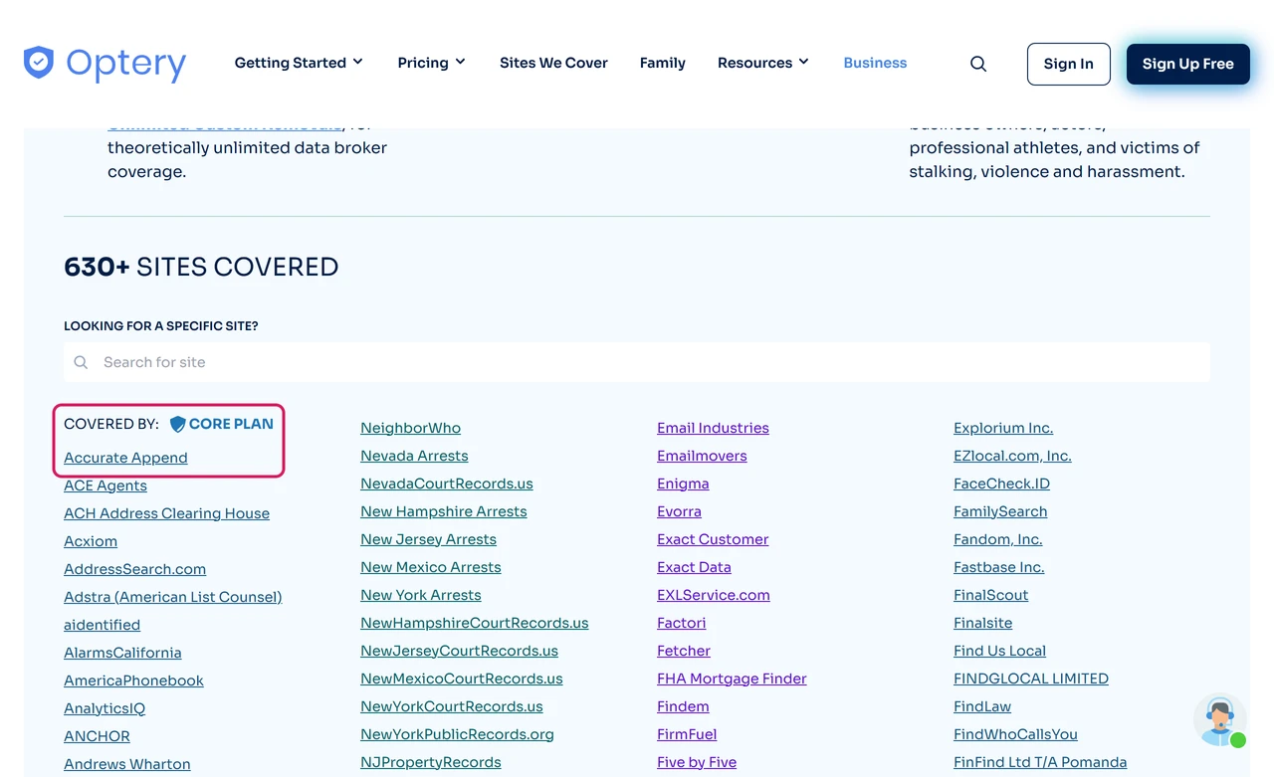The width and height of the screenshot is (1274, 777).
Task: Open ACH Address Clearing House link
Action: coord(166,513)
